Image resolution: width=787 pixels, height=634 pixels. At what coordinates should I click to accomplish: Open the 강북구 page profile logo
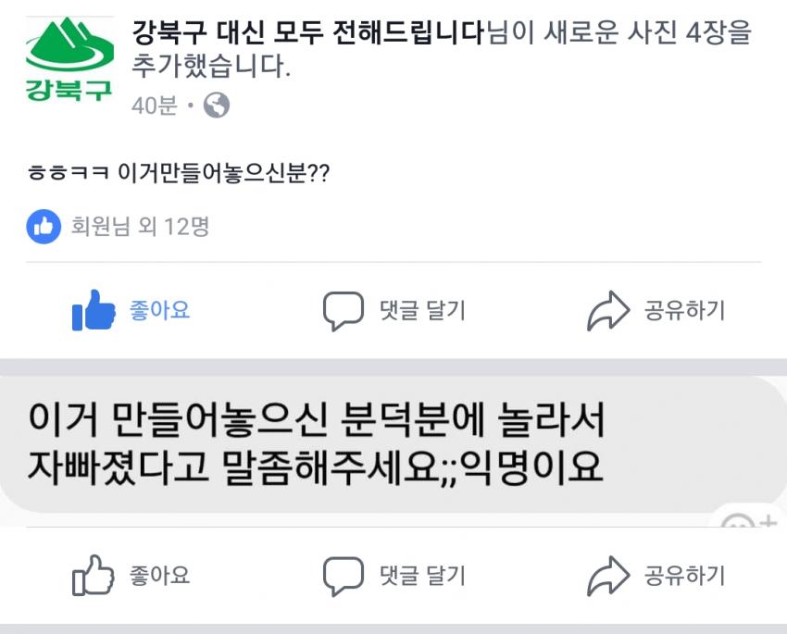coord(69,58)
